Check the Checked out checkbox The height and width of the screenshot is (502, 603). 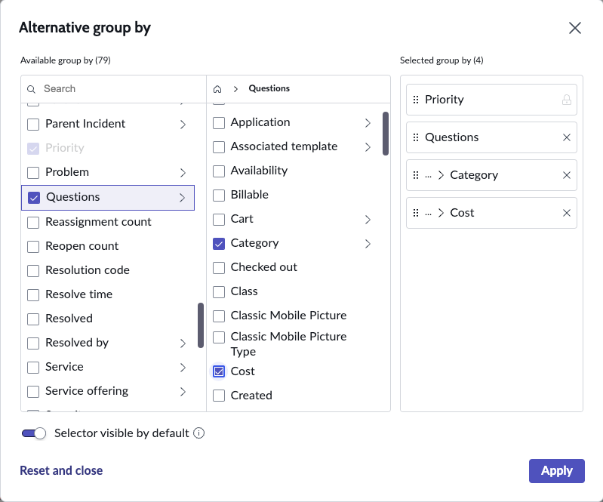pos(219,268)
